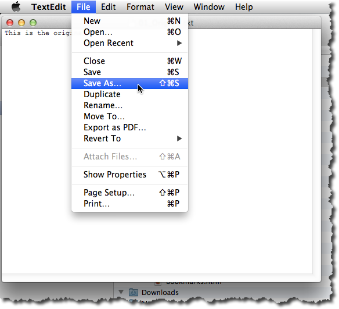Close the open File menu in menu bar
This screenshot has height=309, width=339.
pos(84,7)
